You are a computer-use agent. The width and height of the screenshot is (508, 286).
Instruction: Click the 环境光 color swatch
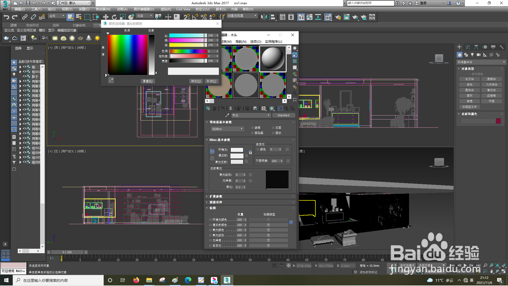point(237,150)
